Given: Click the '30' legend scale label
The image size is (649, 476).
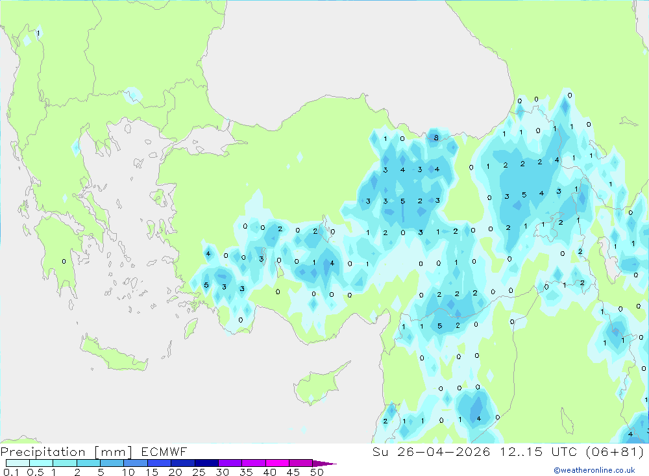Looking at the screenshot, I should [x=223, y=472].
